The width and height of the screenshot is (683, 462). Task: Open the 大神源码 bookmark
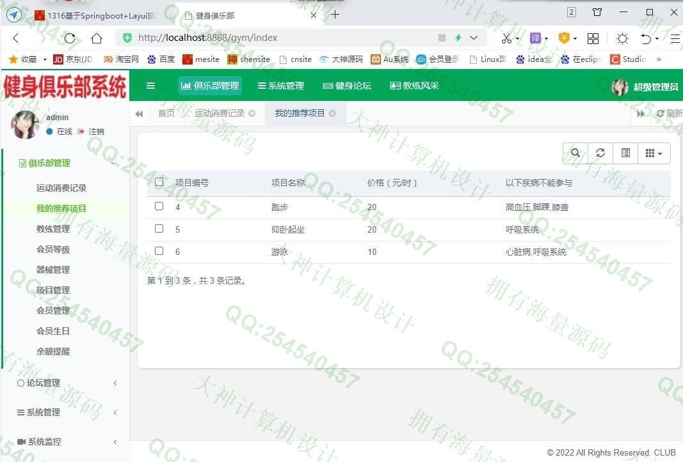point(341,59)
